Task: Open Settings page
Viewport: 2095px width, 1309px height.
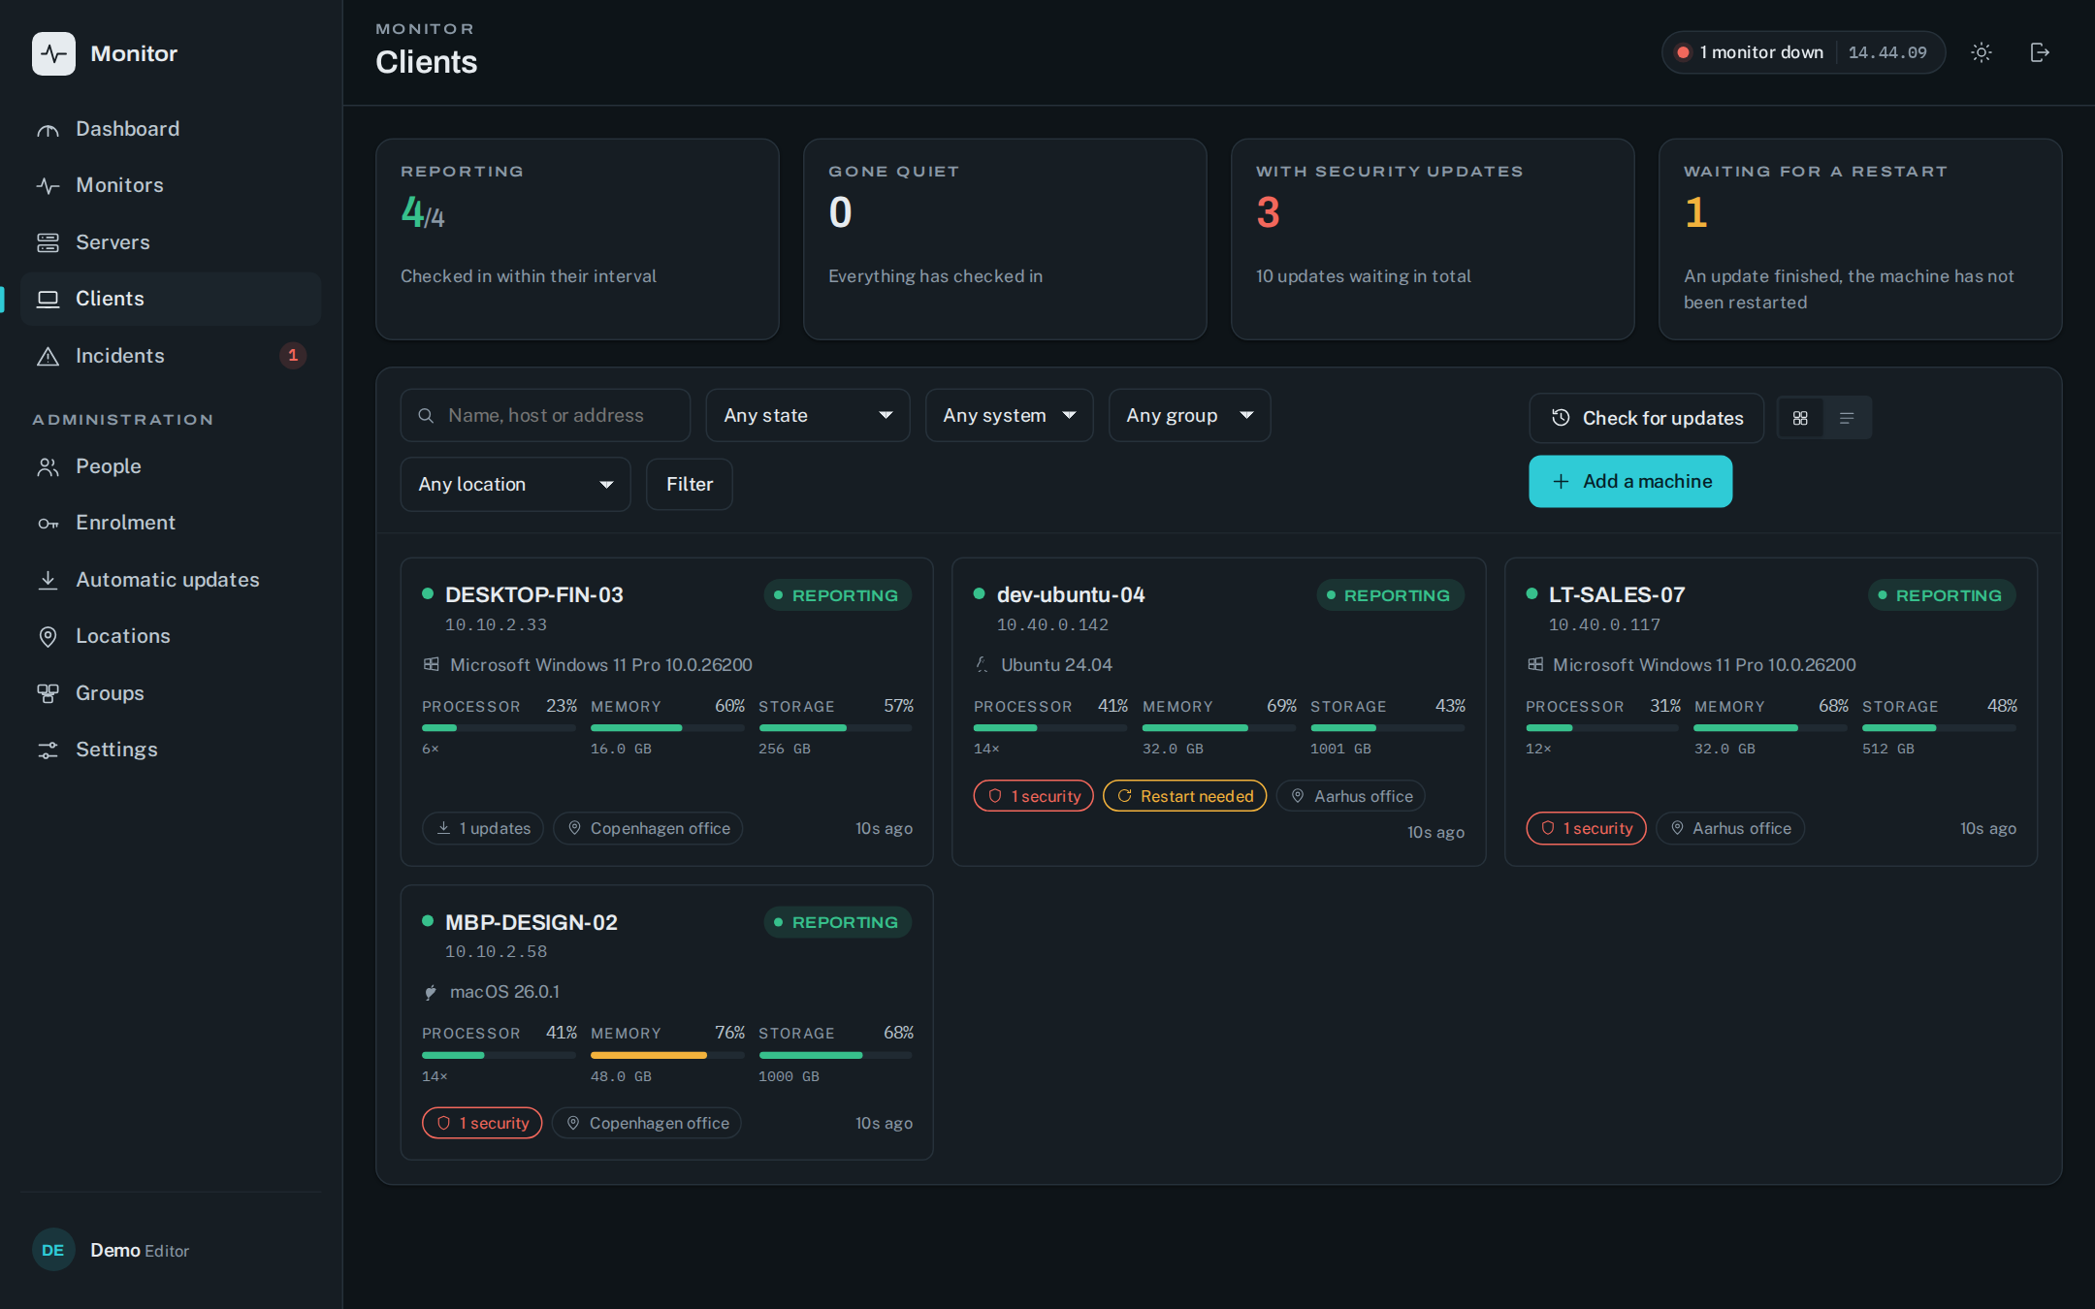Action: 171,750
